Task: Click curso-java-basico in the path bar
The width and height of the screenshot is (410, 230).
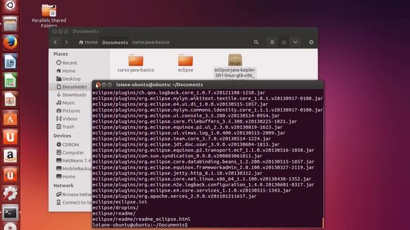Action: pos(151,42)
